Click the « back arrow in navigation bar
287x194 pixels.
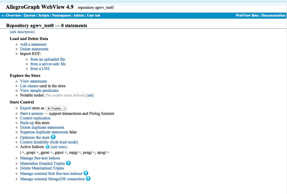[2, 15]
